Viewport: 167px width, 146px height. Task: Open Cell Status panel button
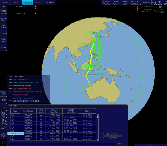point(3,26)
